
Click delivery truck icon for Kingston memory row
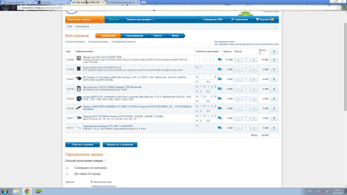point(220,108)
